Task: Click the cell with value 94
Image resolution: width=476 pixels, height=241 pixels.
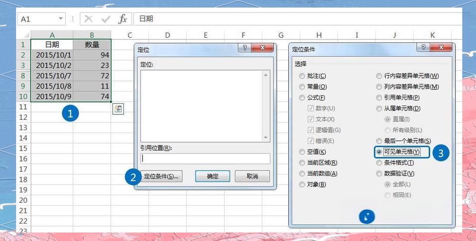Action: click(92, 55)
